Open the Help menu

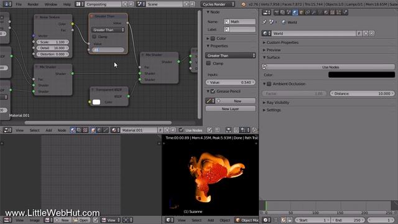tap(67, 4)
